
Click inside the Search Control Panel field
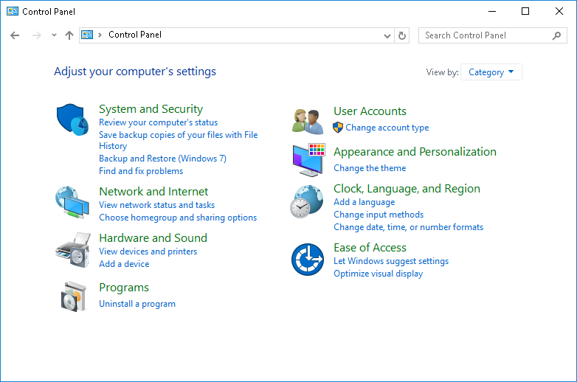click(x=483, y=35)
